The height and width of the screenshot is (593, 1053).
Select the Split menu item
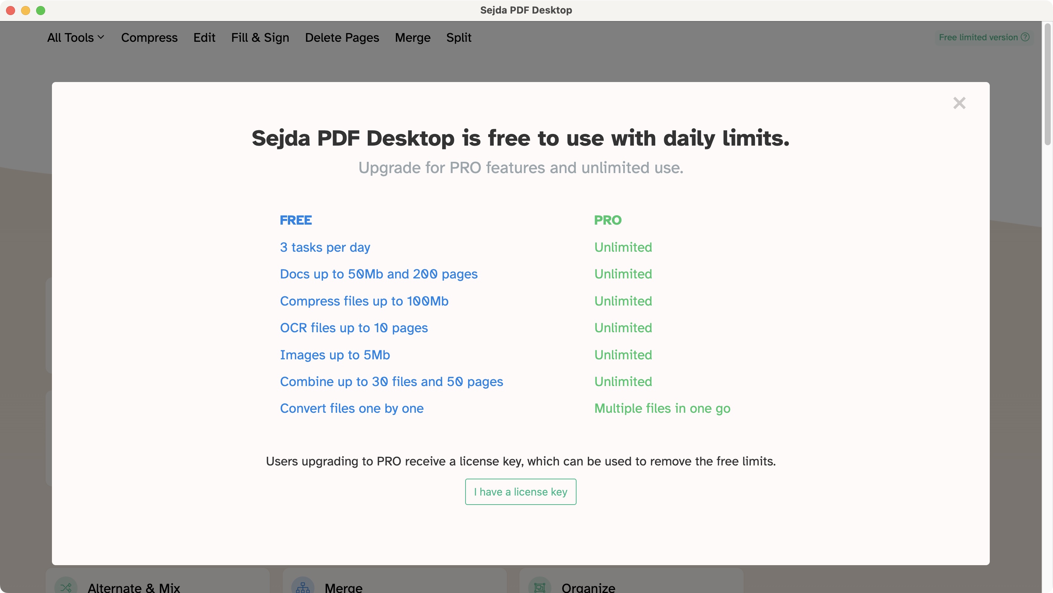[x=458, y=37]
